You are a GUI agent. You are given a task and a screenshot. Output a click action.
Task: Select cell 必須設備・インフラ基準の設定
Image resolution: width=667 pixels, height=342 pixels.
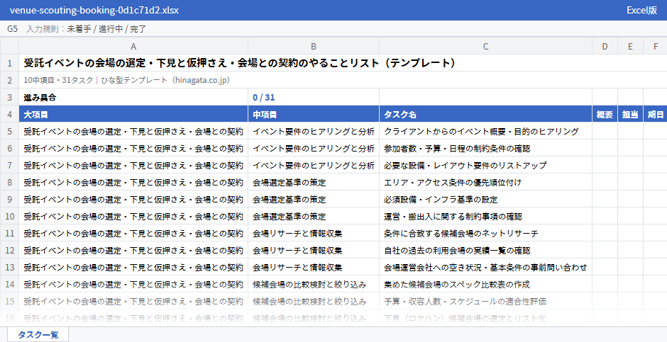coord(486,199)
